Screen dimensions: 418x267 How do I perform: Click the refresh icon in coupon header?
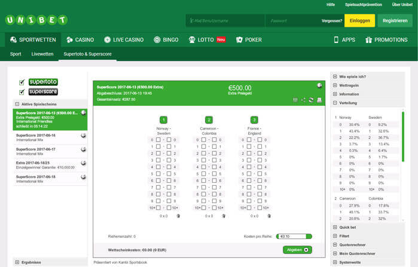click(x=311, y=100)
